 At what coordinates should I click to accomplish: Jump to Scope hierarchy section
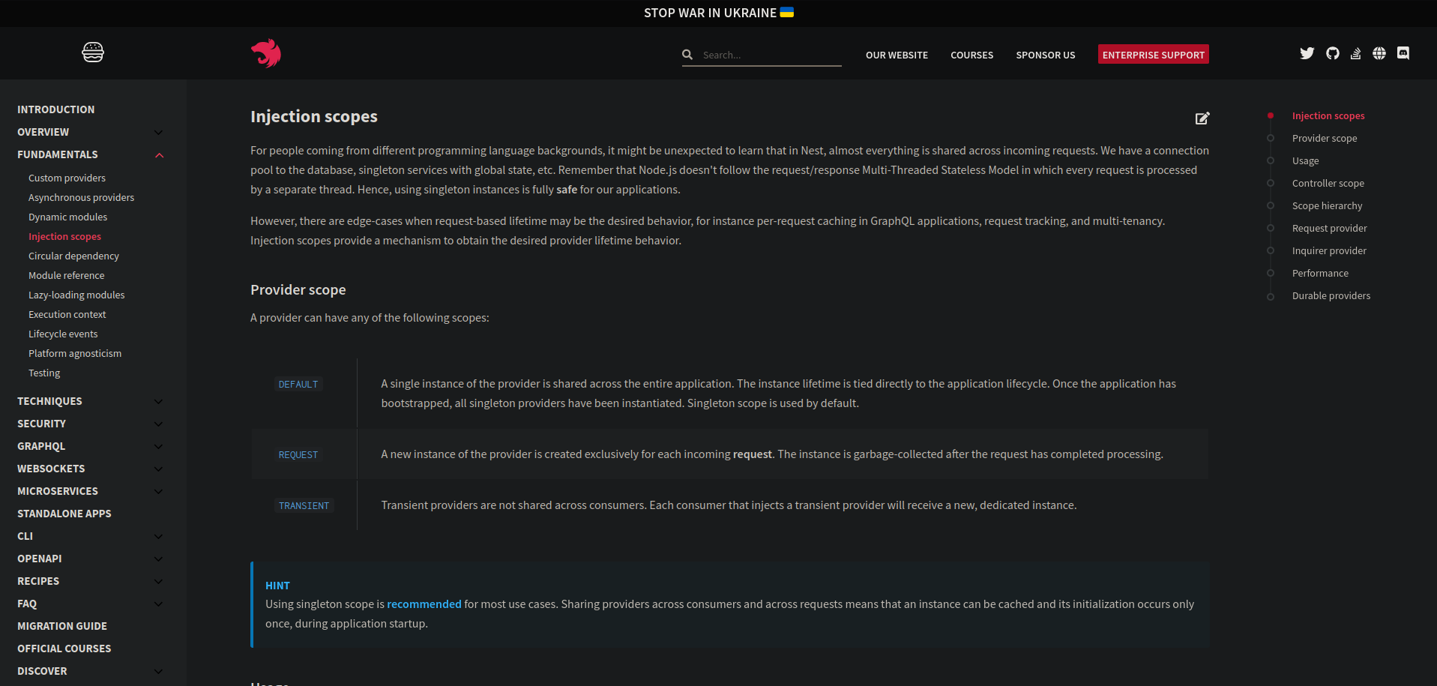(x=1327, y=205)
